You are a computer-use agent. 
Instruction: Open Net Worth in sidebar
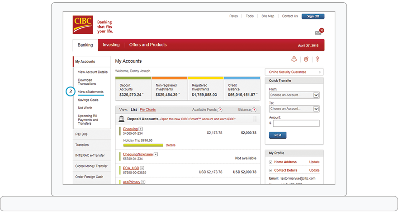(x=85, y=108)
